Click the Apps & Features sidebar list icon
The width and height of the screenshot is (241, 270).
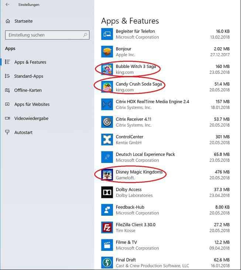(x=7, y=62)
